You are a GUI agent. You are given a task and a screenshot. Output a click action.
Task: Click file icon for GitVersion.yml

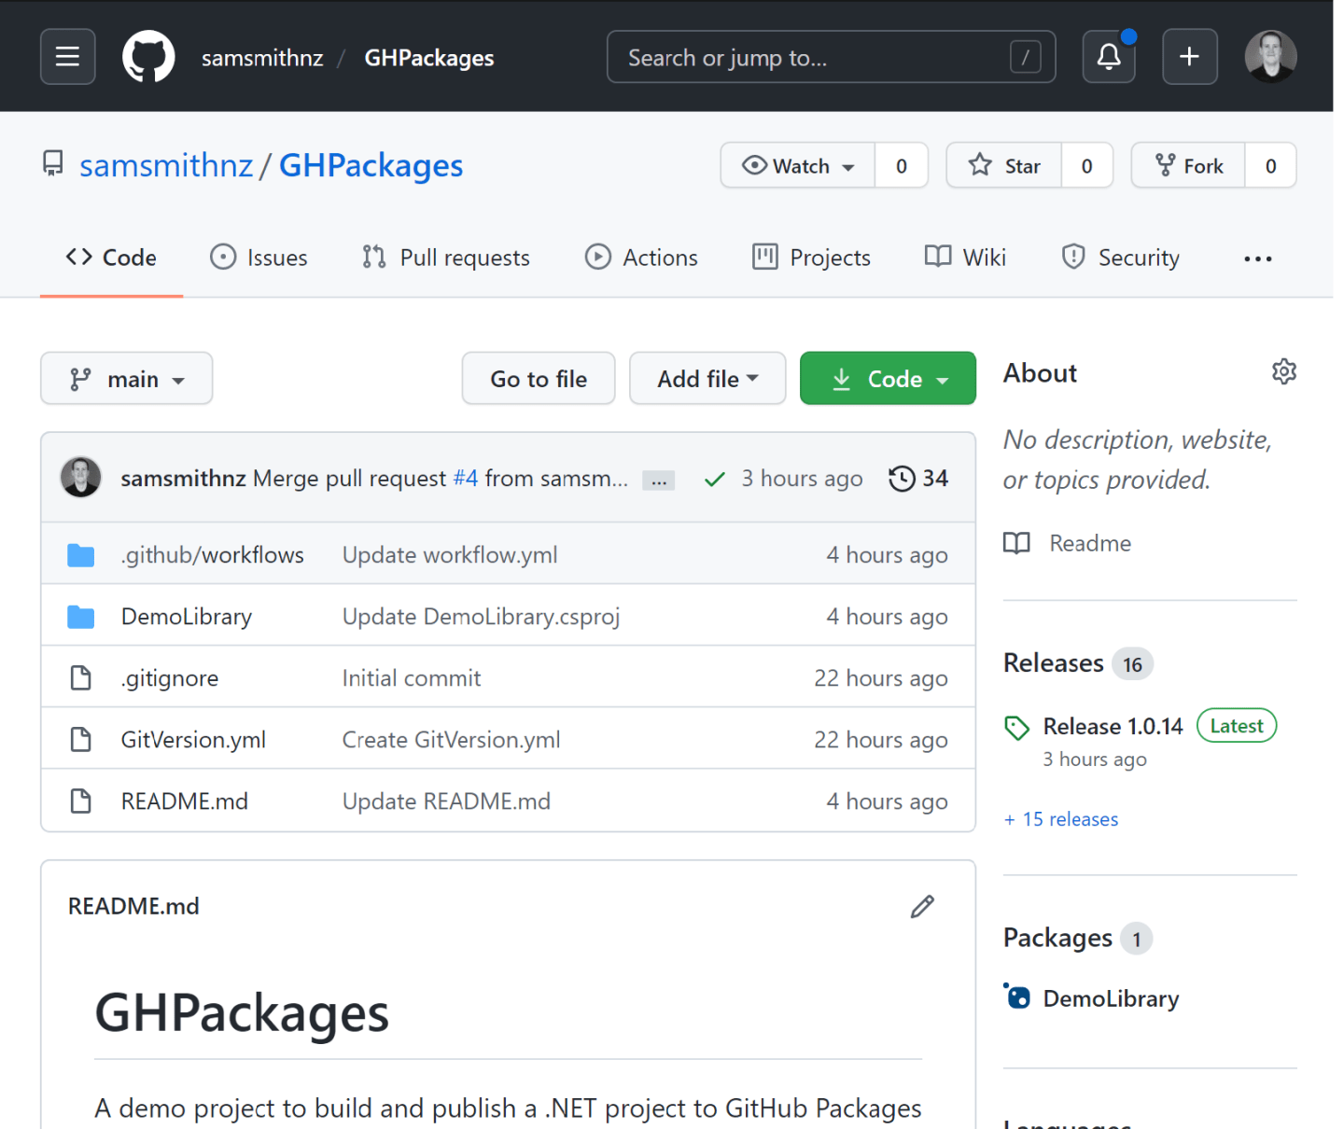tap(81, 740)
